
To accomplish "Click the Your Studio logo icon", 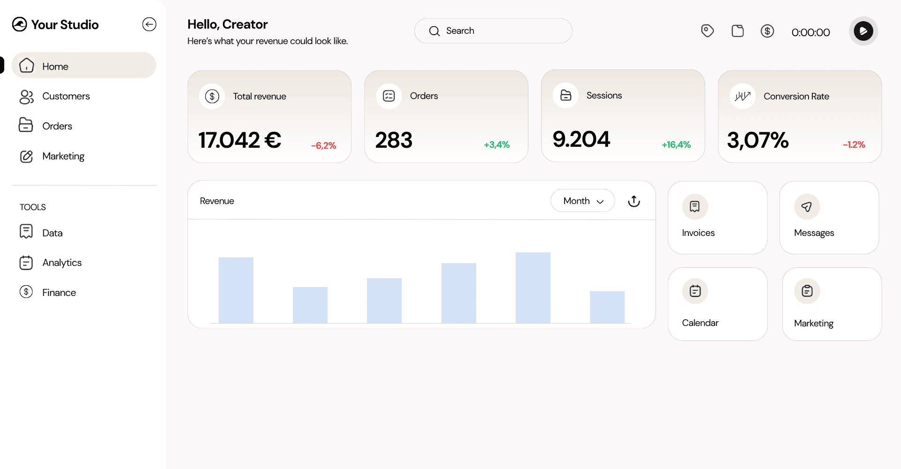I will click(20, 24).
